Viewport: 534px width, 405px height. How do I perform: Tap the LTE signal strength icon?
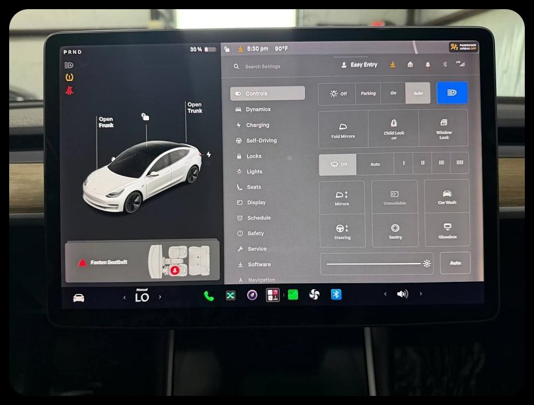coord(461,64)
